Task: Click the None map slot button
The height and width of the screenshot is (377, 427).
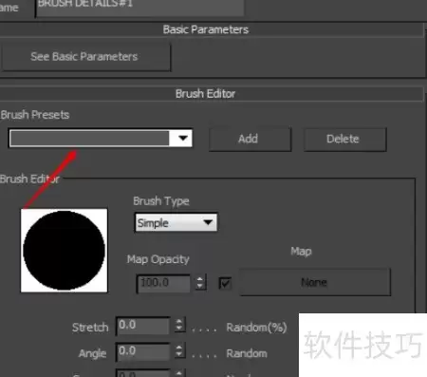Action: [315, 282]
